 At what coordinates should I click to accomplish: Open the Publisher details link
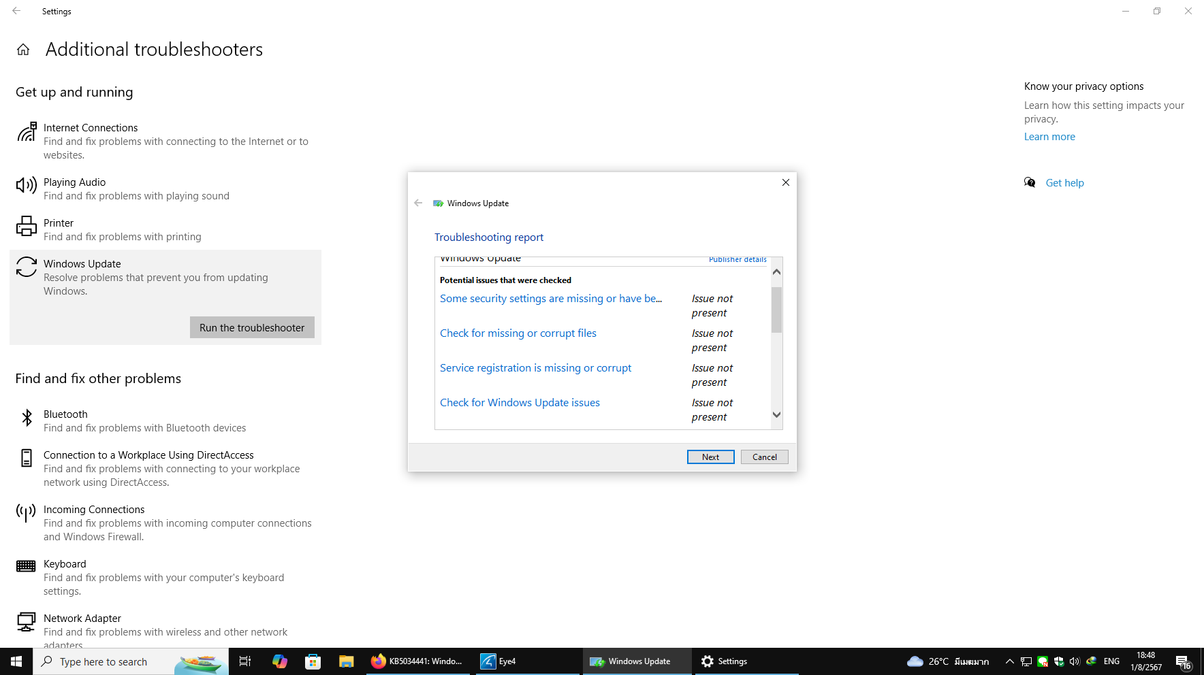click(738, 259)
